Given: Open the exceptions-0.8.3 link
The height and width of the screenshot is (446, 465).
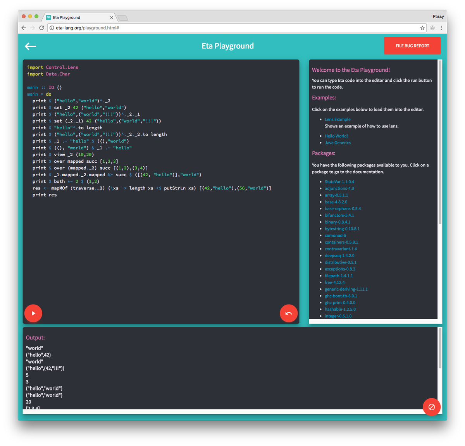Looking at the screenshot, I should click(340, 269).
